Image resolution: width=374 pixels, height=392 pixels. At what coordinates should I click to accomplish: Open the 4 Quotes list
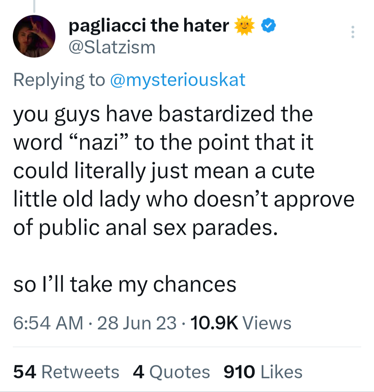171,372
